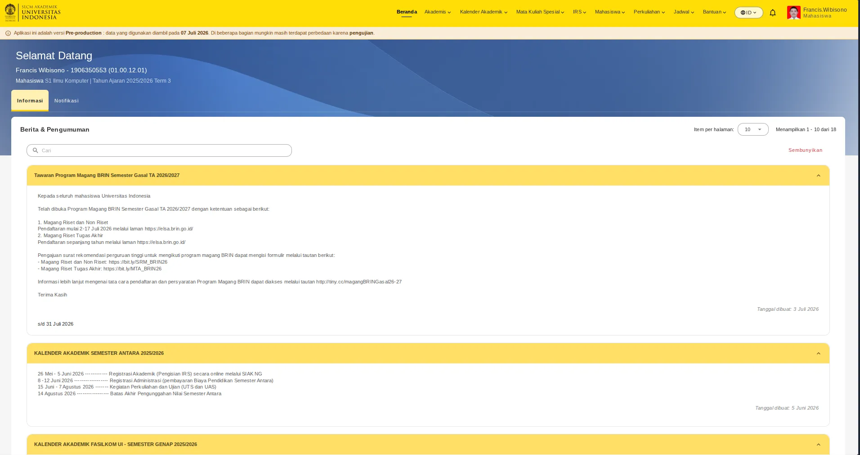Open the Perkuliahan menu
Image resolution: width=860 pixels, height=455 pixels.
pos(649,12)
